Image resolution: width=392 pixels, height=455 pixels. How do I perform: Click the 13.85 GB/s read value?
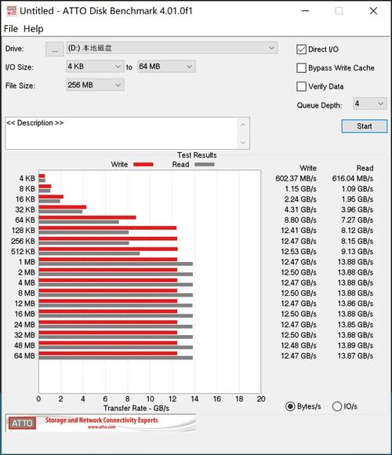(355, 325)
